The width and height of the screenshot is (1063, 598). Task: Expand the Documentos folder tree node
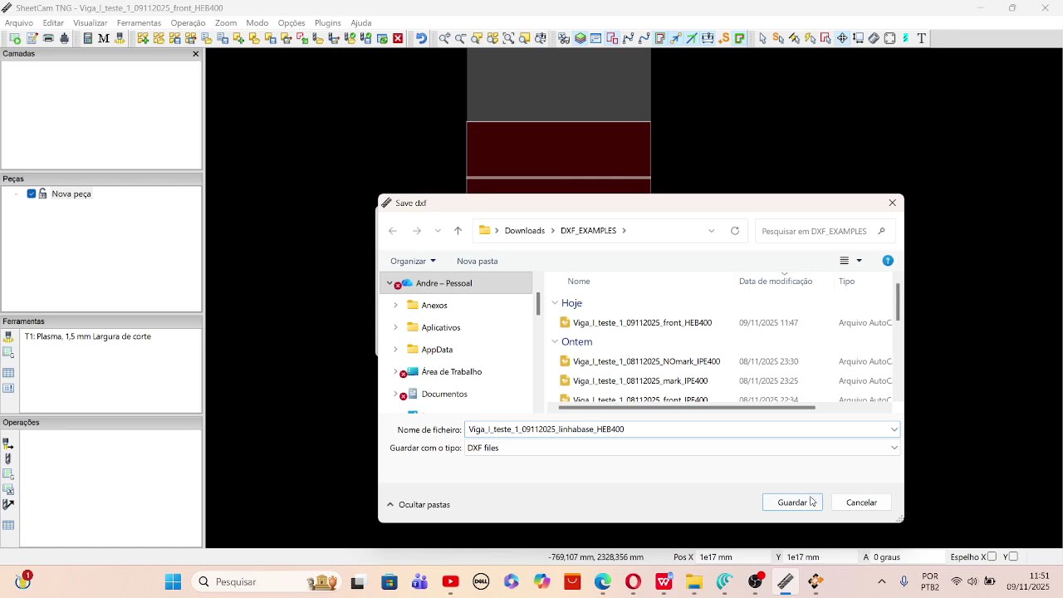[x=395, y=394]
